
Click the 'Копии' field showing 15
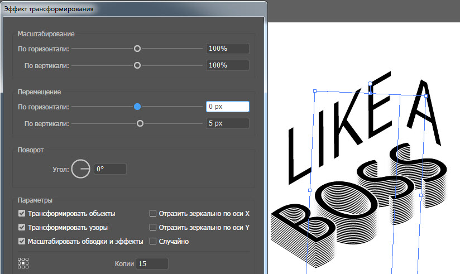152,264
